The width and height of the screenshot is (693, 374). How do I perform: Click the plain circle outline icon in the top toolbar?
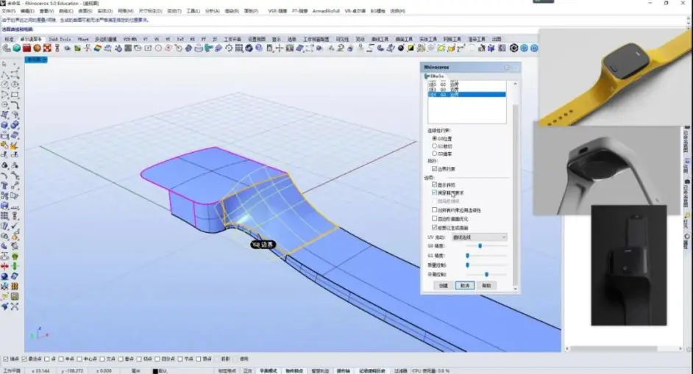tap(158, 48)
